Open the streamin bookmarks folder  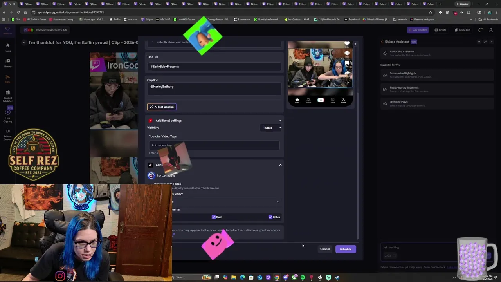click(x=400, y=19)
